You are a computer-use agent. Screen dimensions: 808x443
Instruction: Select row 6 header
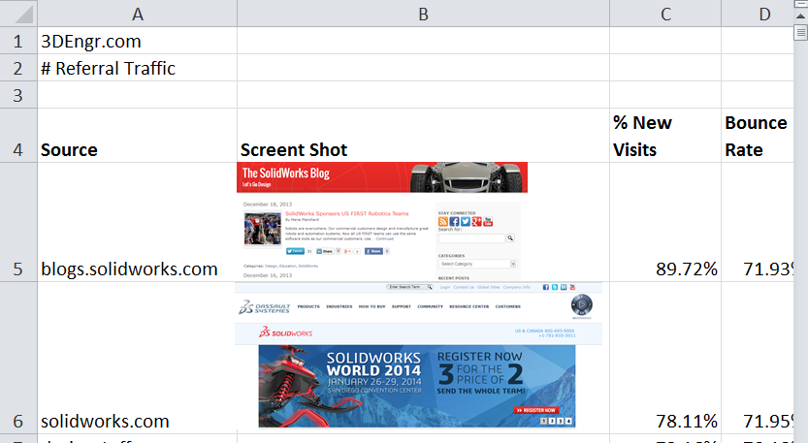(x=18, y=358)
